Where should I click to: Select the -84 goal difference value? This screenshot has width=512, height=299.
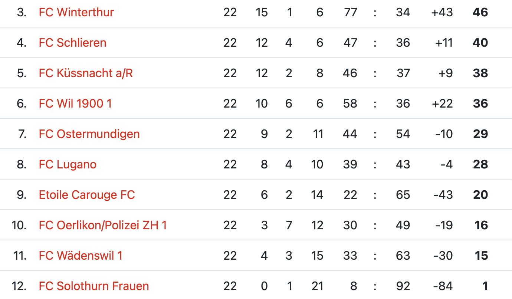click(x=443, y=286)
